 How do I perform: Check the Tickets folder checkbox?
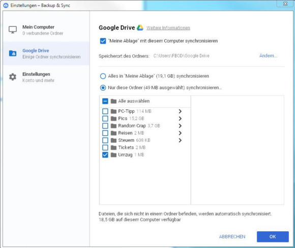click(105, 147)
